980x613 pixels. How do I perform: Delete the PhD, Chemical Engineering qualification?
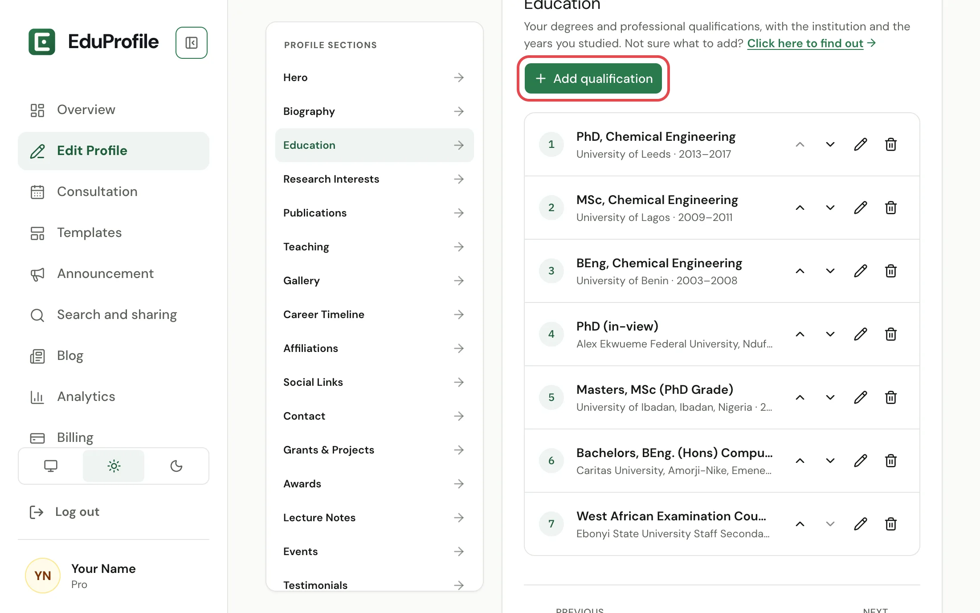coord(891,144)
